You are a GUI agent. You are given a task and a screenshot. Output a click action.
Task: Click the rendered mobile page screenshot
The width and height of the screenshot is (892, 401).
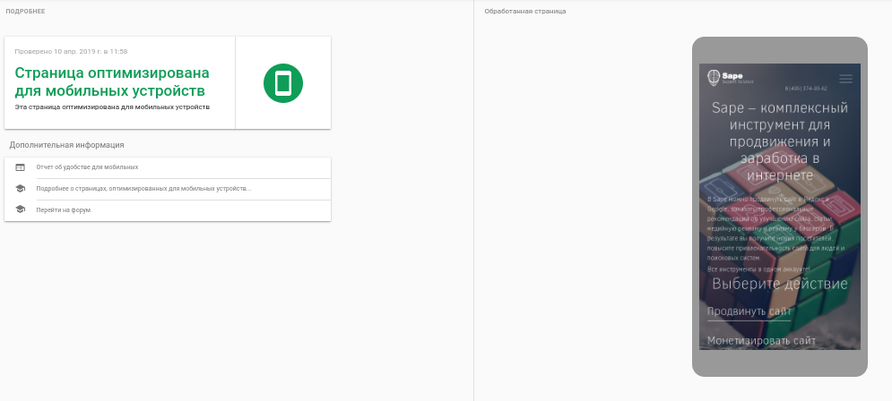[780, 207]
